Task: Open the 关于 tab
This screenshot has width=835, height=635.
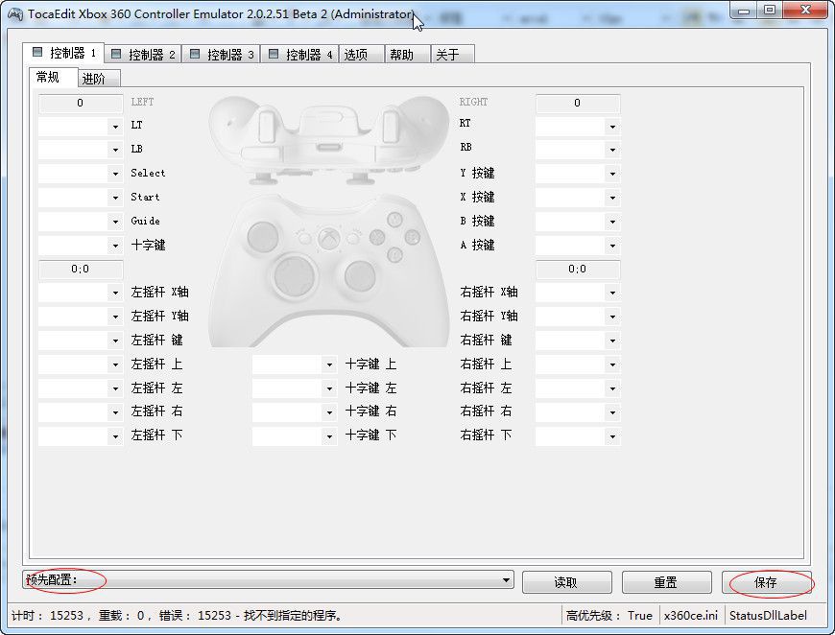Action: [452, 55]
